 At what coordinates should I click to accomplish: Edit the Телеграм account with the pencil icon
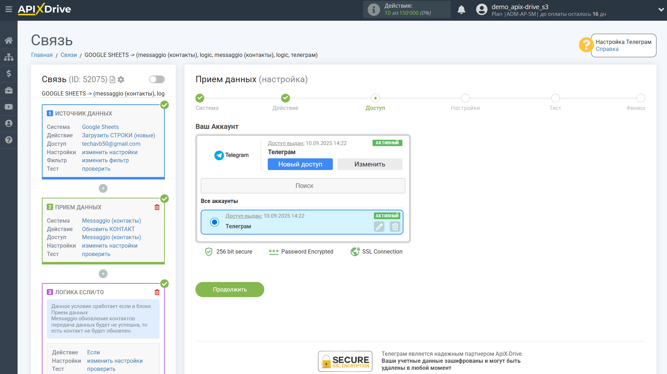[379, 227]
